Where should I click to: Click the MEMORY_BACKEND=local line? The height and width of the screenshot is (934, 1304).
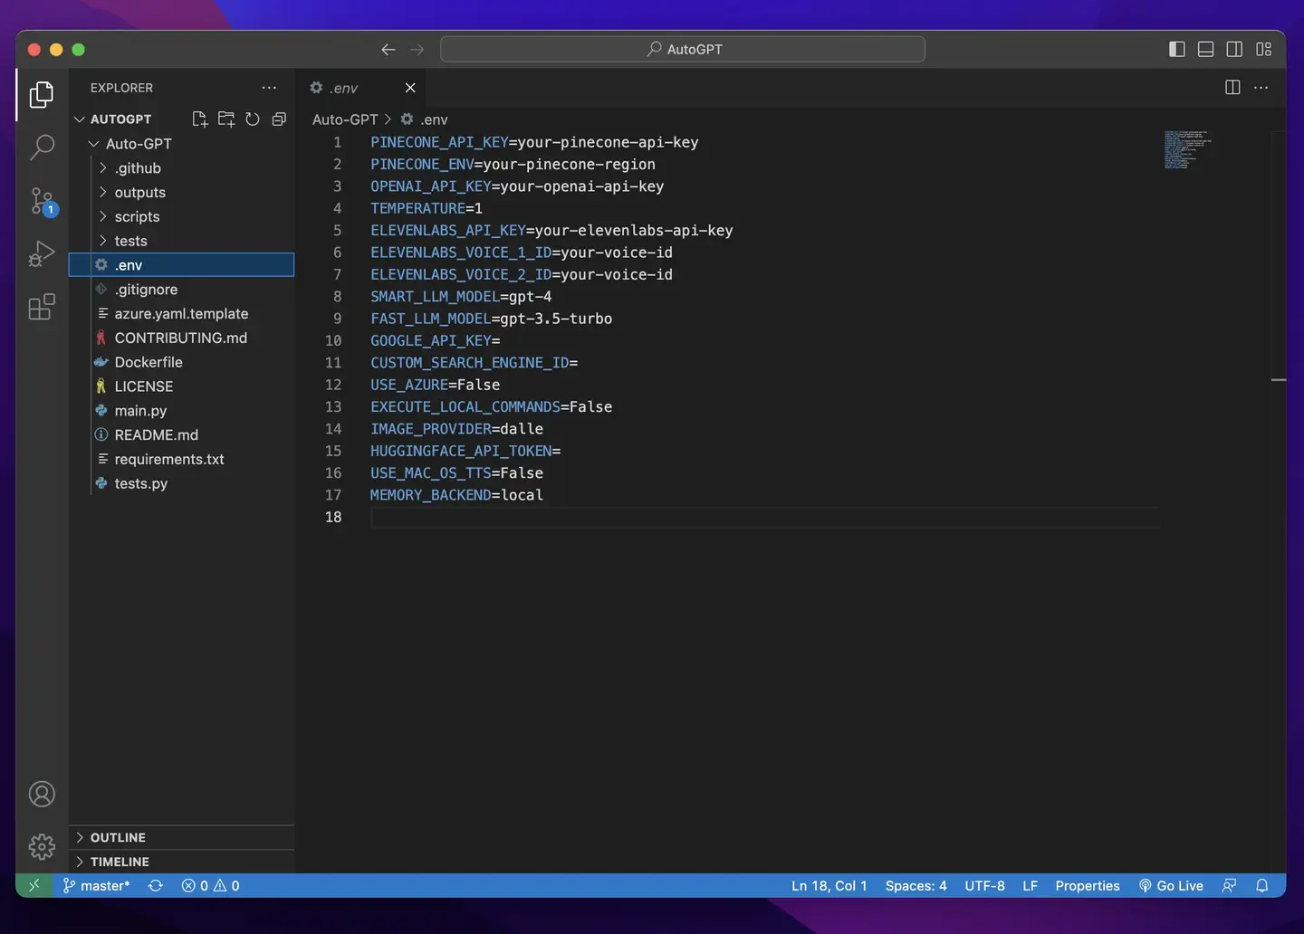456,494
